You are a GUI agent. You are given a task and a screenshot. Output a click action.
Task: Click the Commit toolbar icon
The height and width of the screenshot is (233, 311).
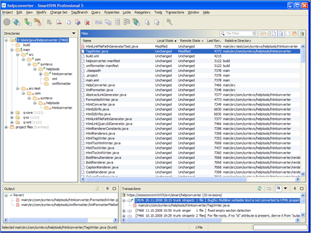tap(38, 22)
